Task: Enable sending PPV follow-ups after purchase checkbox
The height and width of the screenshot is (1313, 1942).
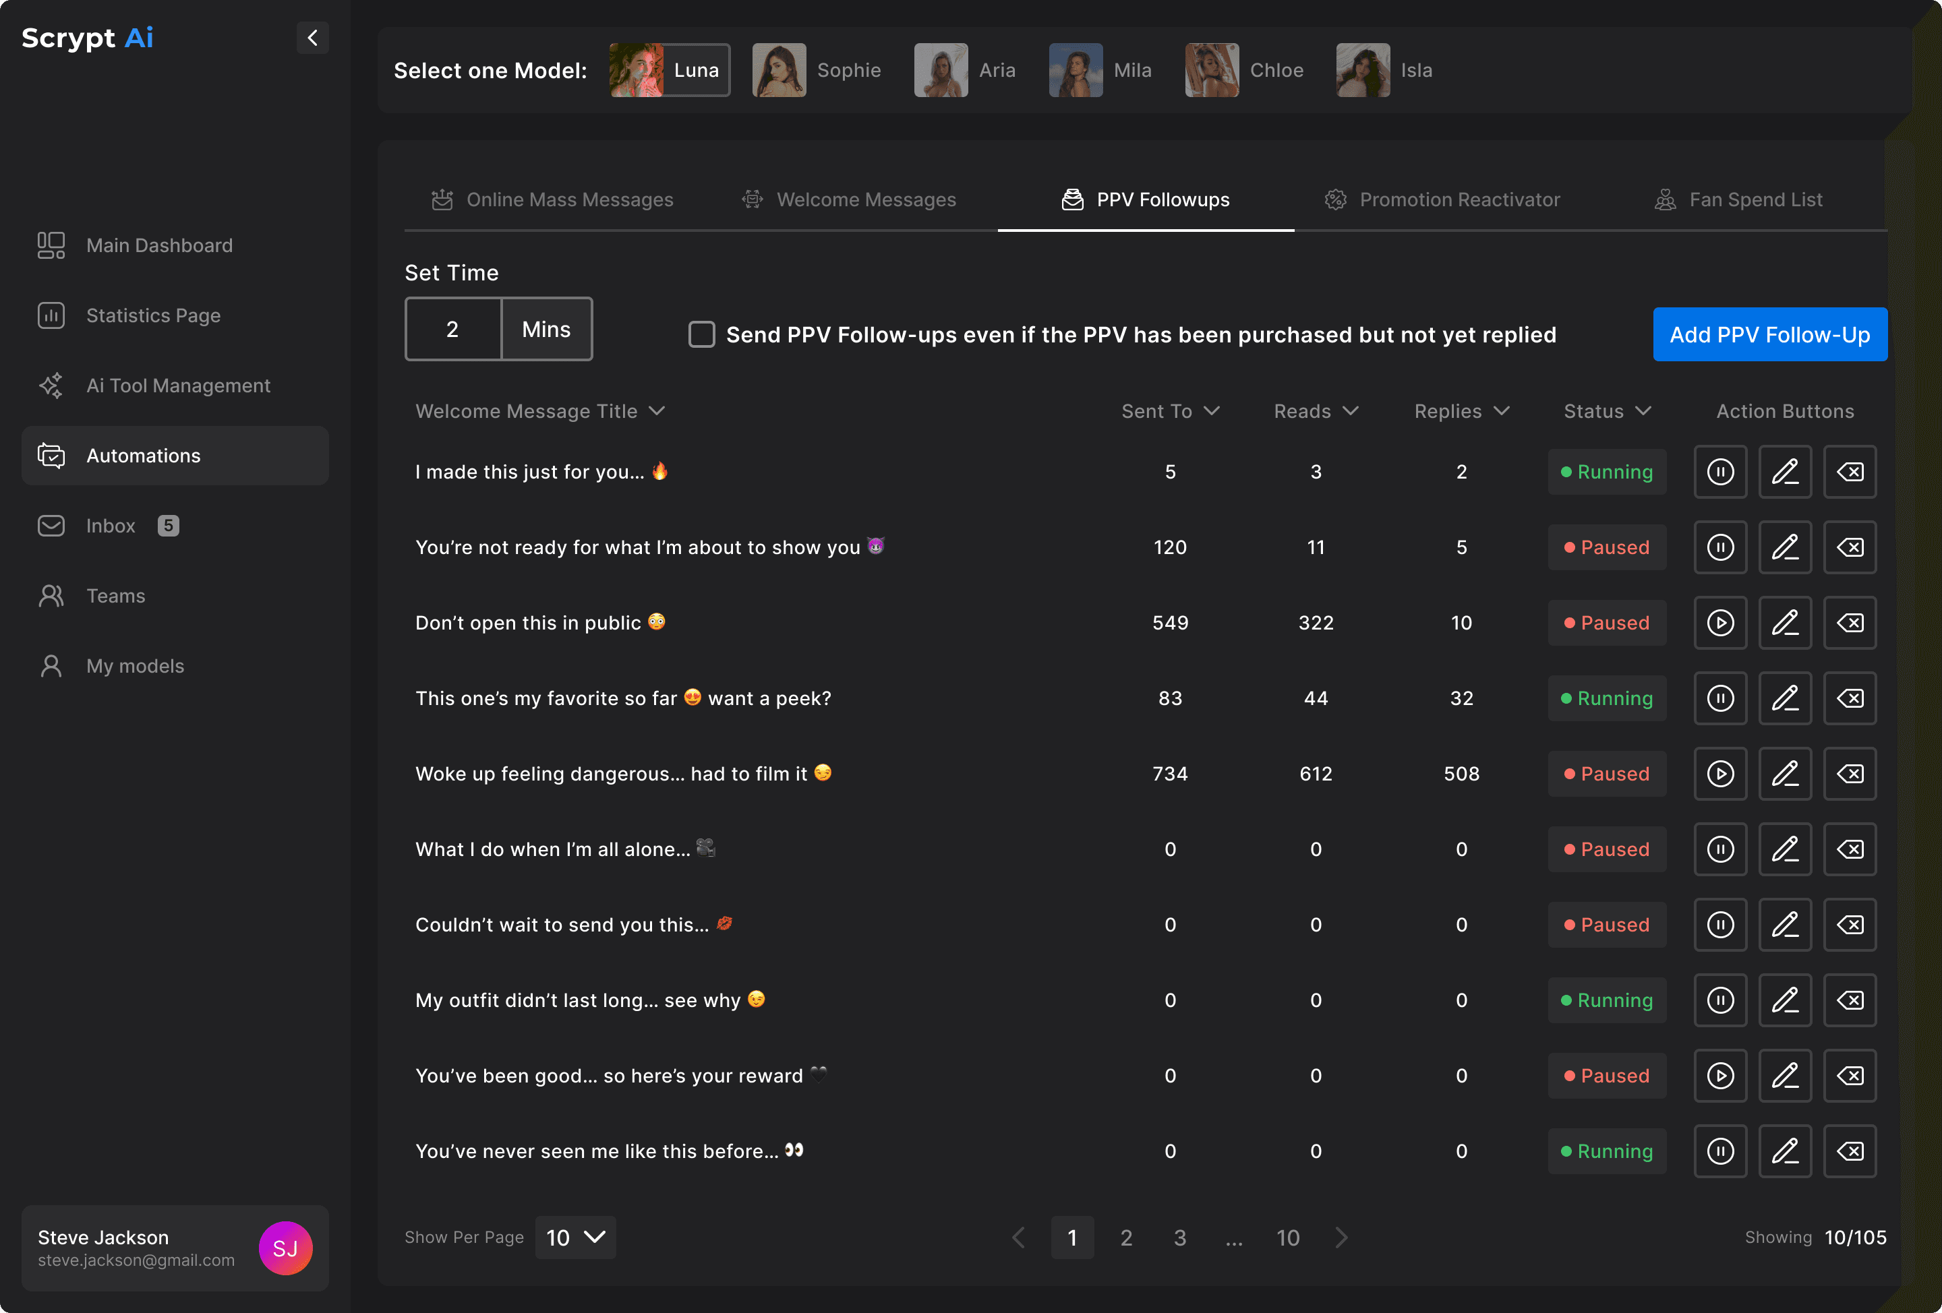Action: point(701,335)
